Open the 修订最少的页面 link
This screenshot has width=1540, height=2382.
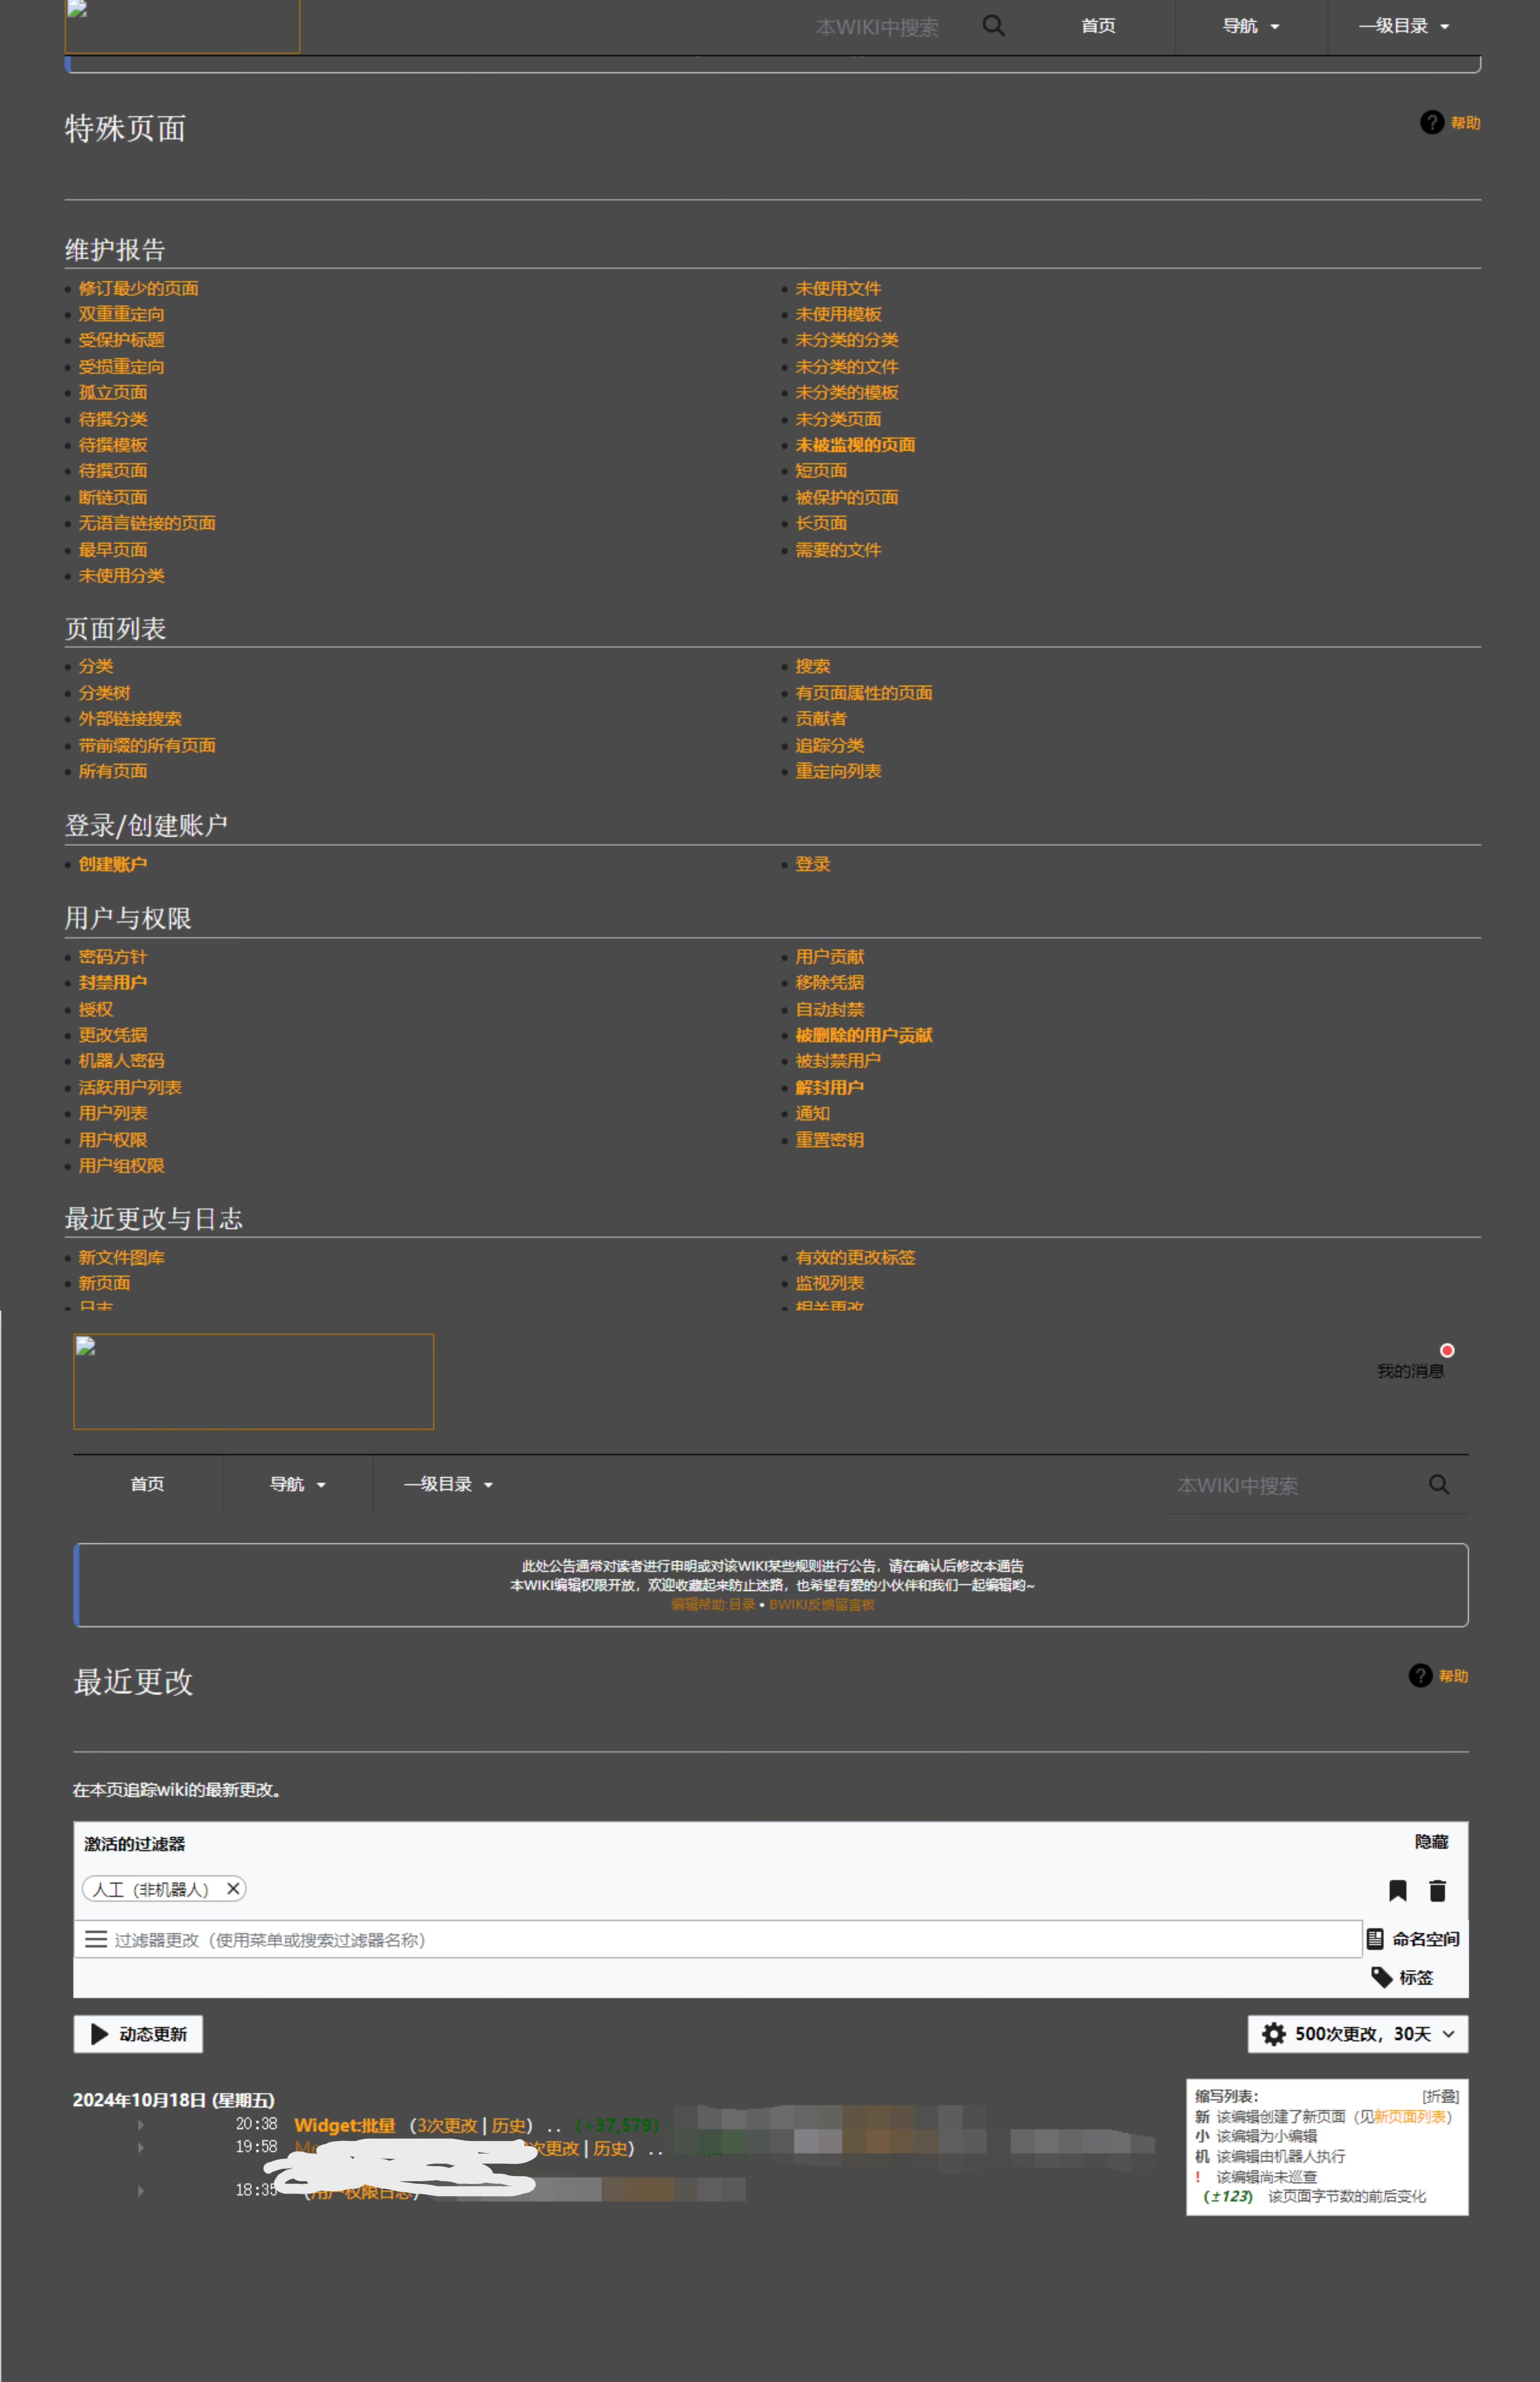139,288
